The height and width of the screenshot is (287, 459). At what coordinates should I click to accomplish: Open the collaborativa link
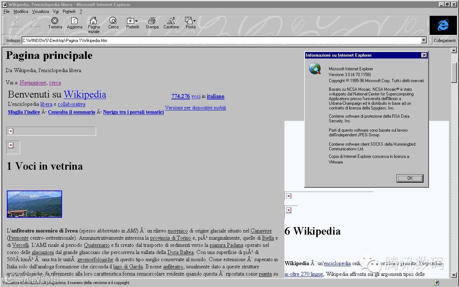[x=71, y=104]
